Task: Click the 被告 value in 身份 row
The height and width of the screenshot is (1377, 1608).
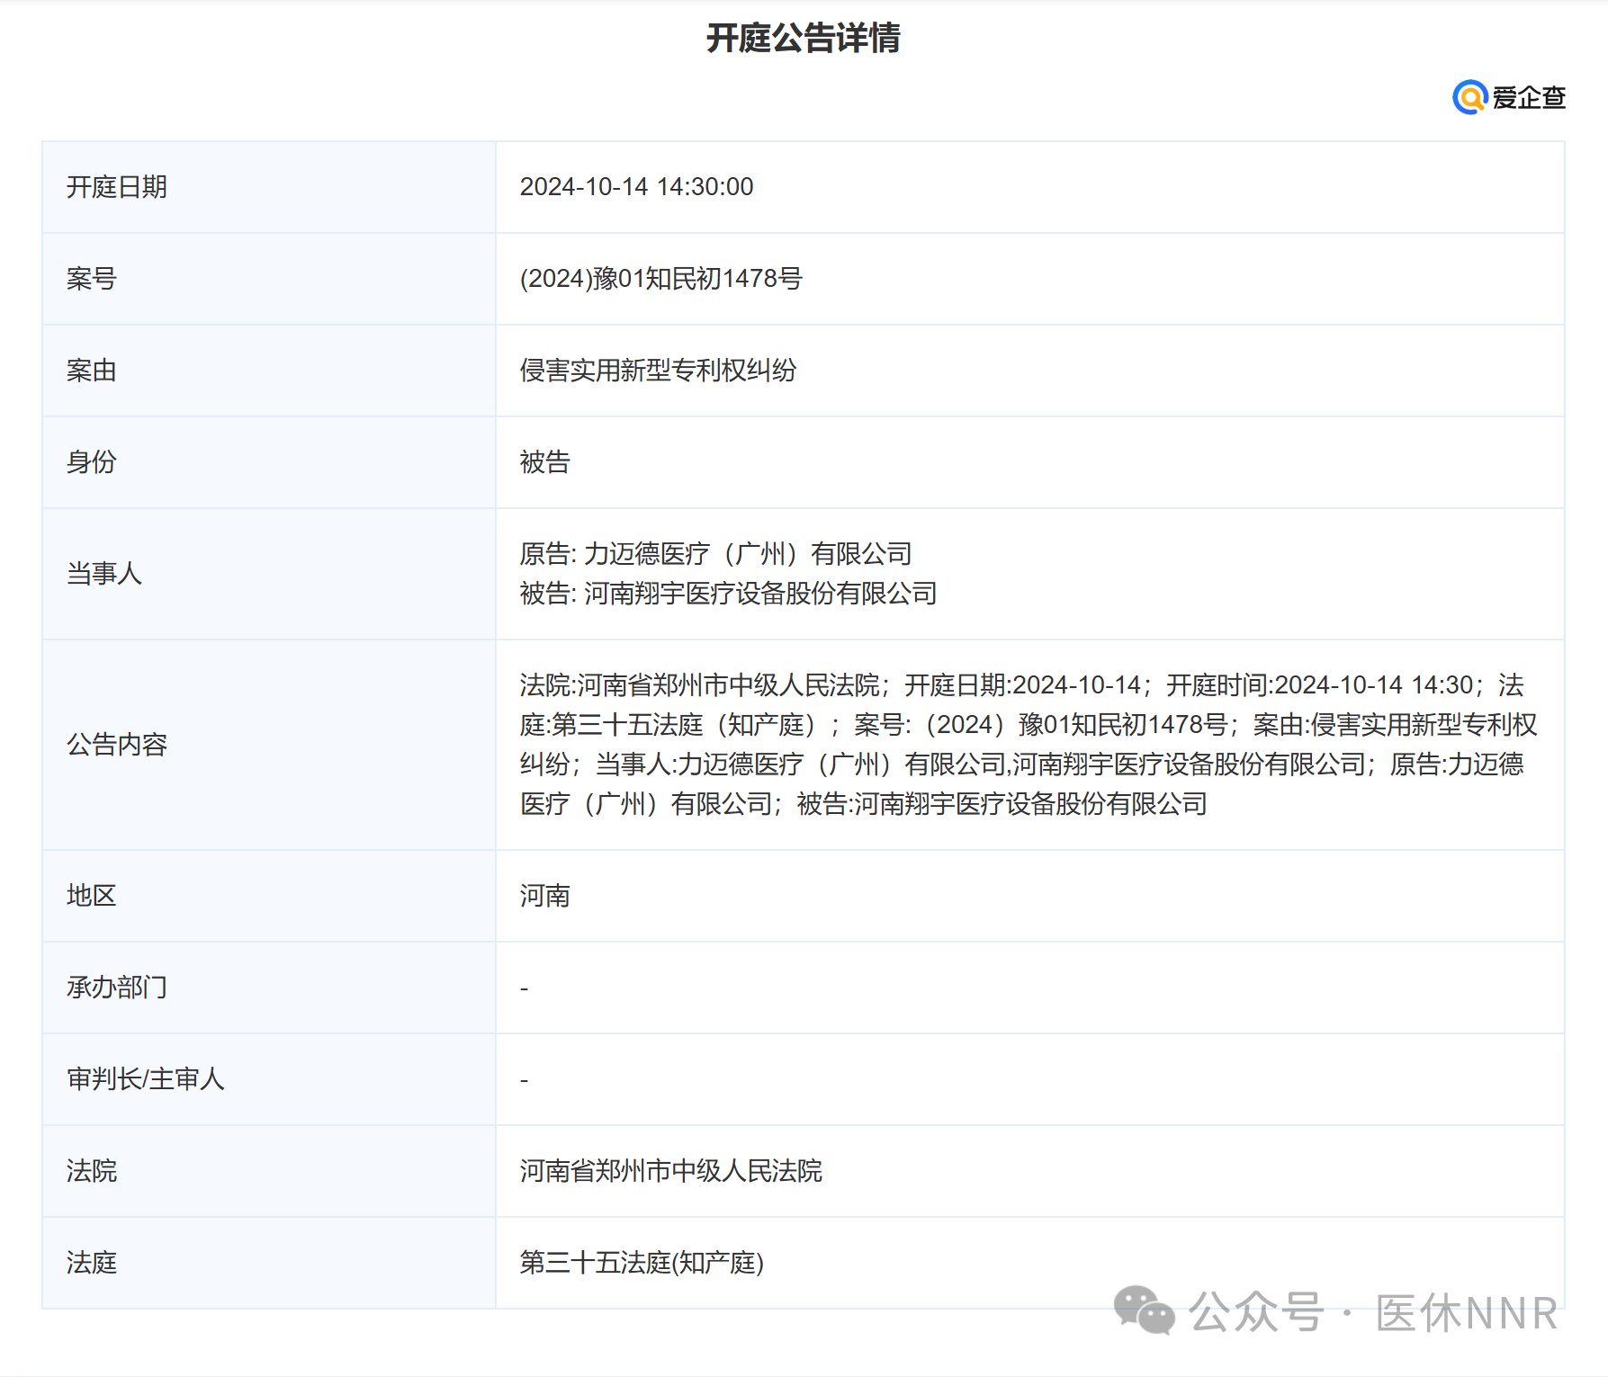Action: (x=545, y=462)
